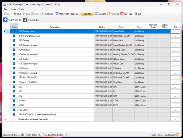Open the Discord link icon
Image resolution: width=183 pixels, height=138 pixels.
point(97,14)
